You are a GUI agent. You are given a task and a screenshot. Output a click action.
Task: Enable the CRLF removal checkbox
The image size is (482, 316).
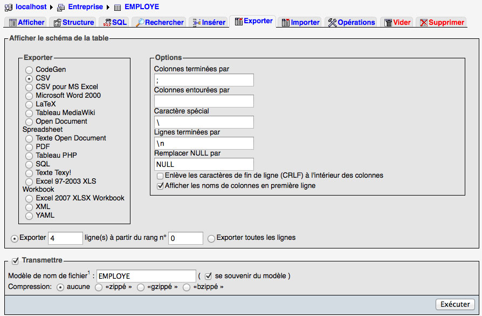pyautogui.click(x=160, y=176)
